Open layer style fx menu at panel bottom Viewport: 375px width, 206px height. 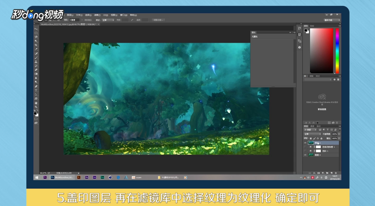[x=314, y=173]
